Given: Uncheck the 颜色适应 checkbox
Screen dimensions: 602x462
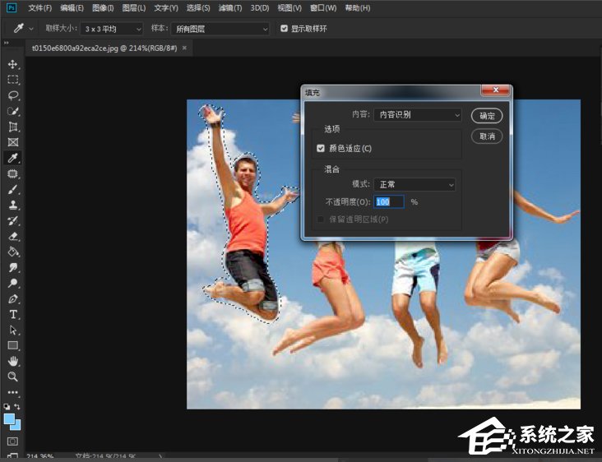Looking at the screenshot, I should (x=321, y=149).
